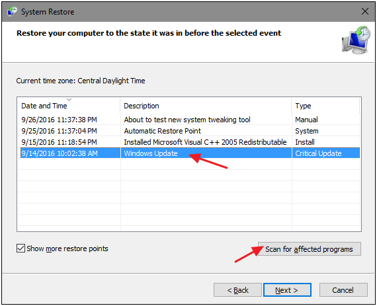Toggle Show more restore points checkbox
Image resolution: width=377 pixels, height=306 pixels.
[21, 249]
